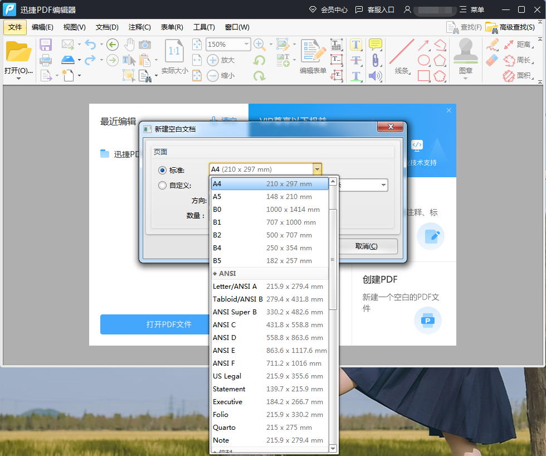Click the hamburger Menu (菜单) button
The height and width of the screenshot is (456, 546).
tap(472, 9)
